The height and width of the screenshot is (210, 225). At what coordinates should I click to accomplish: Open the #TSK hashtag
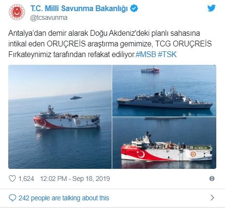[167, 55]
